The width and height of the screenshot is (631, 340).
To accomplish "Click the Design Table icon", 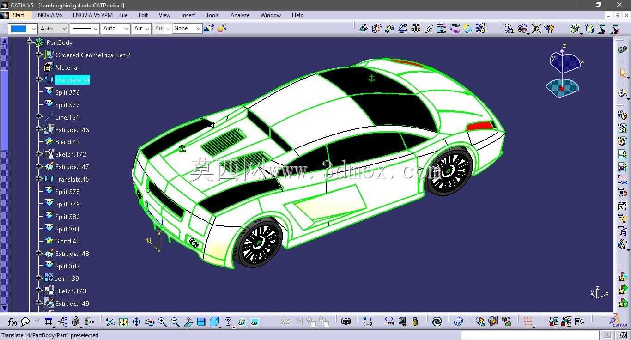I will coord(48,322).
